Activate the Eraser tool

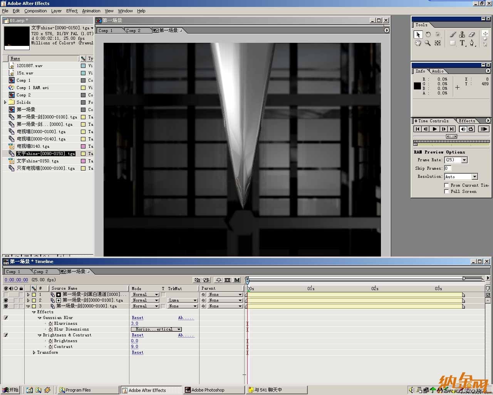(x=472, y=34)
